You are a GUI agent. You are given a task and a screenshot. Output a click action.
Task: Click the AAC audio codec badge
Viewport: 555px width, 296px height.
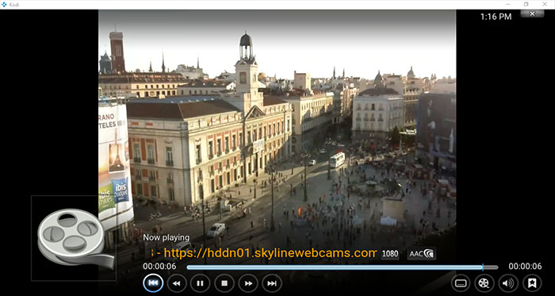[421, 253]
